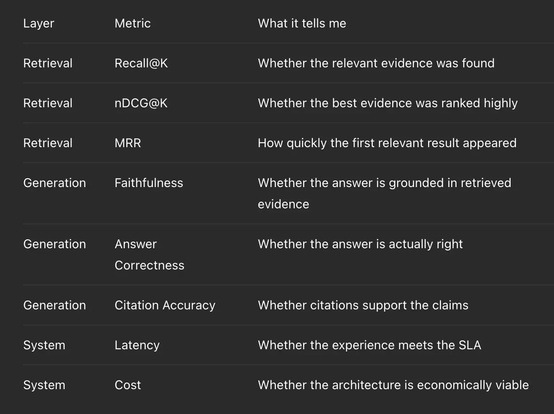Click the MRR metric cell
554x414 pixels.
(x=128, y=143)
